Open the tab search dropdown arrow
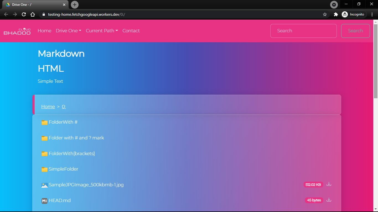The height and width of the screenshot is (212, 378). (334, 5)
